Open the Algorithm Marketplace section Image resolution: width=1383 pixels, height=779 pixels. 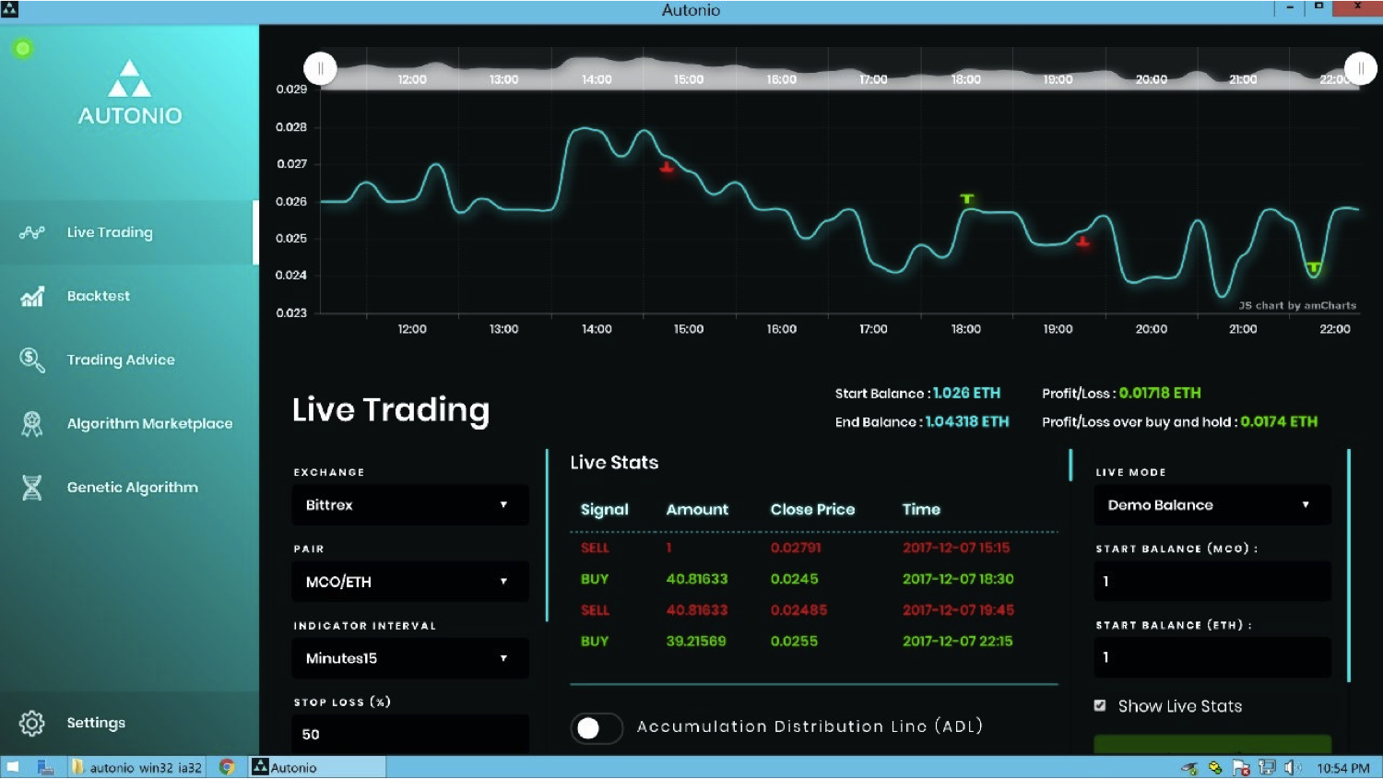coord(129,423)
